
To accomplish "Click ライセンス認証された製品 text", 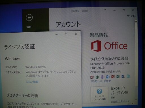I will click(109, 58).
